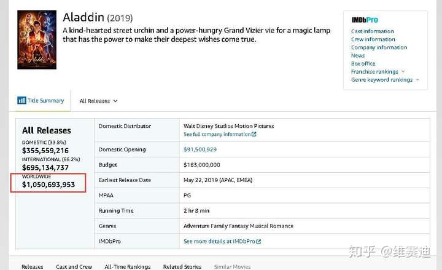Expand the Genre keyword rankings dropdown

coord(385,80)
